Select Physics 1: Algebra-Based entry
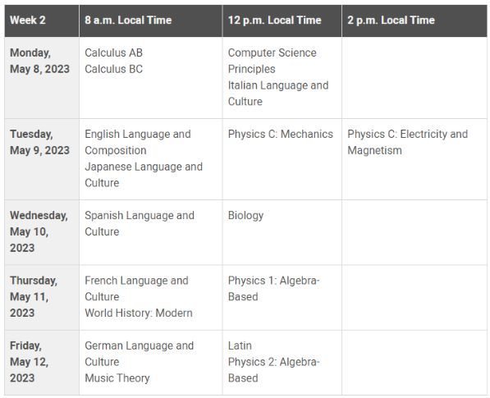The width and height of the screenshot is (490, 398). (274, 289)
